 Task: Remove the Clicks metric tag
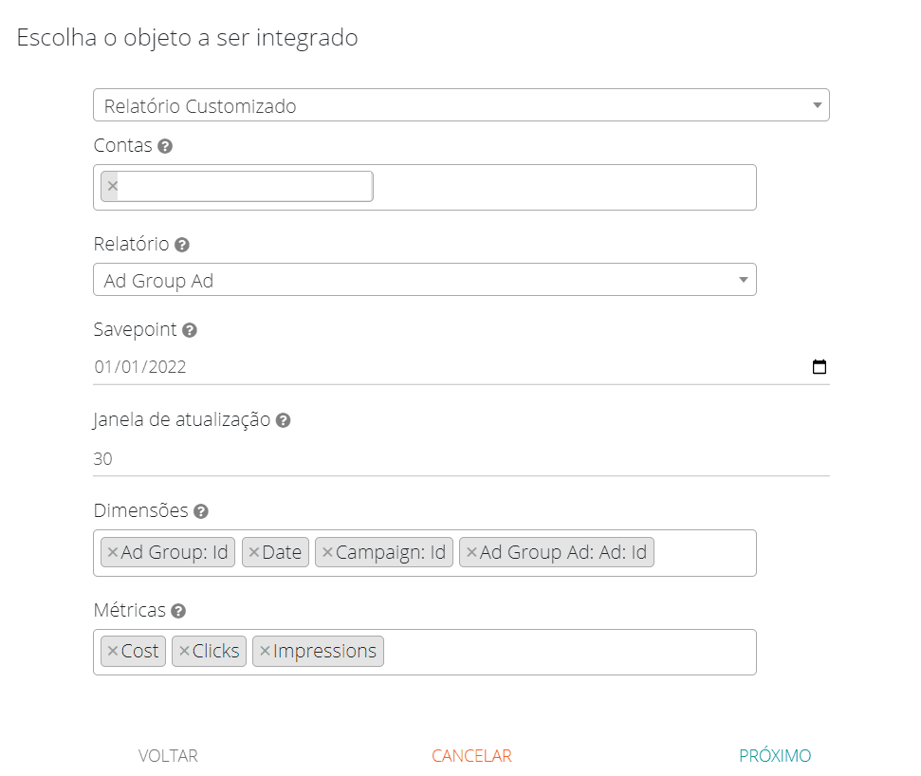click(184, 651)
